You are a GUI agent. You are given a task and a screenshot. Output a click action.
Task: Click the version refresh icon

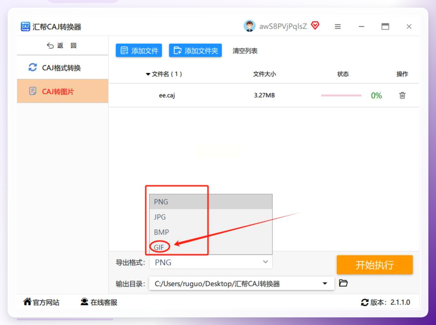tap(365, 303)
